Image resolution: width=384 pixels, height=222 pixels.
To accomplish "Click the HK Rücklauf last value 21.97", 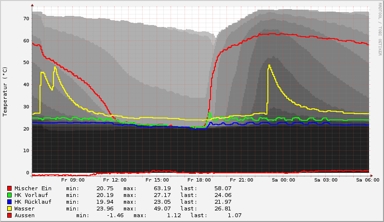I will pyautogui.click(x=223, y=202).
